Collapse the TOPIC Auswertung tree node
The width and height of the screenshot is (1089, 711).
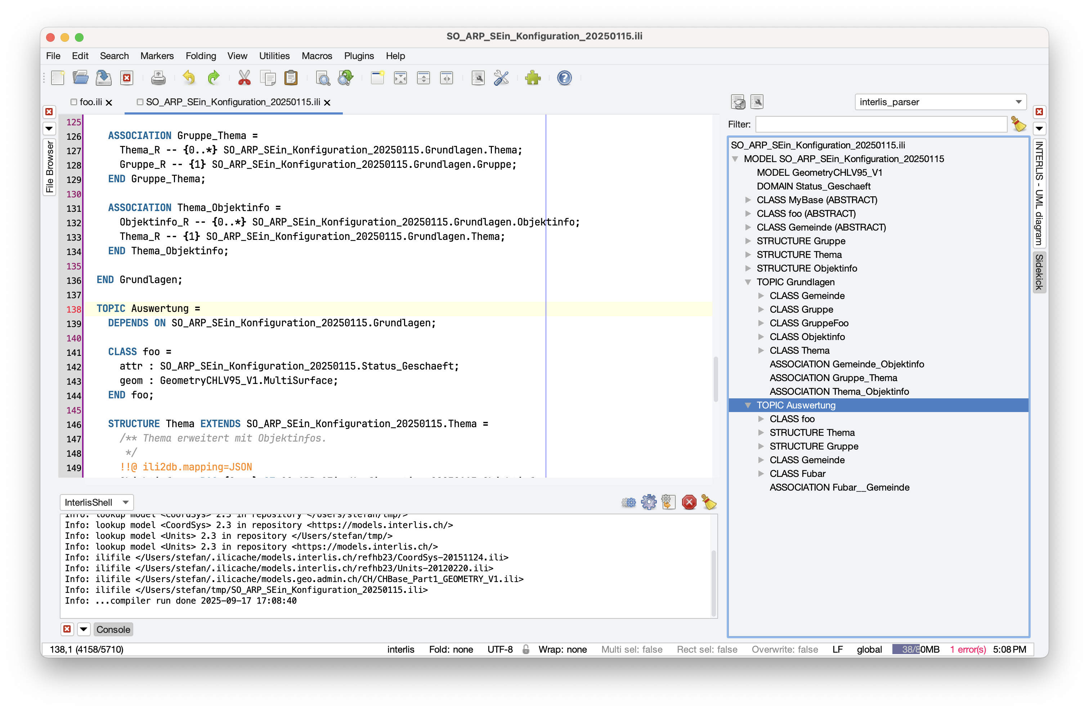tap(748, 405)
